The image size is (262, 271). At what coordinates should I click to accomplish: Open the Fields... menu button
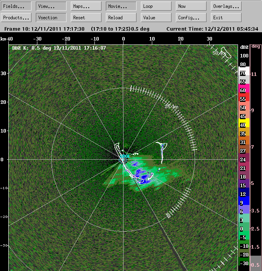pyautogui.click(x=16, y=6)
